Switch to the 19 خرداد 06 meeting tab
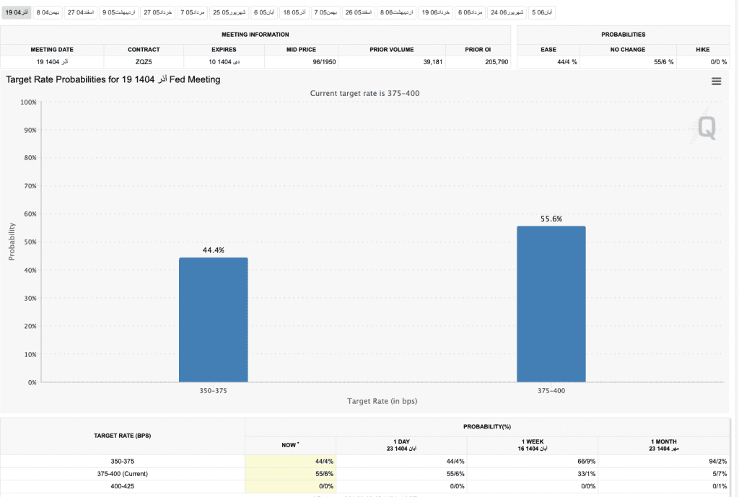739x497 pixels. pos(435,12)
